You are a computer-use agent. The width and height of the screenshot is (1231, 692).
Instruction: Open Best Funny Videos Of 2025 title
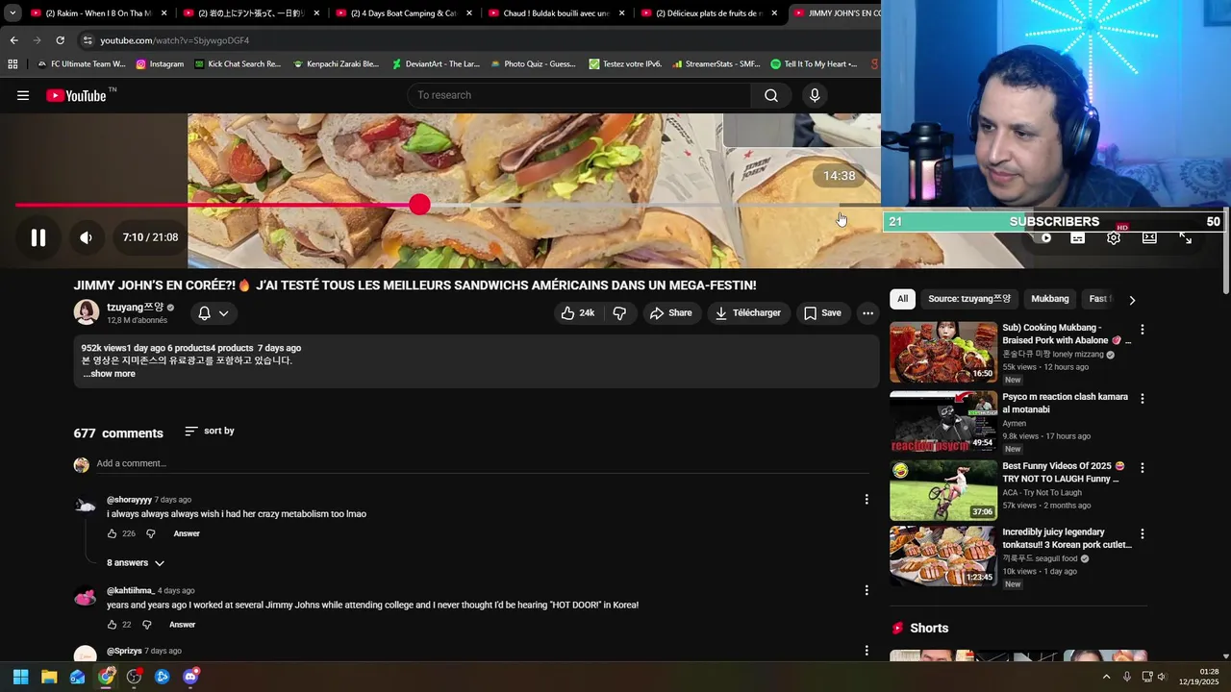click(x=1064, y=472)
